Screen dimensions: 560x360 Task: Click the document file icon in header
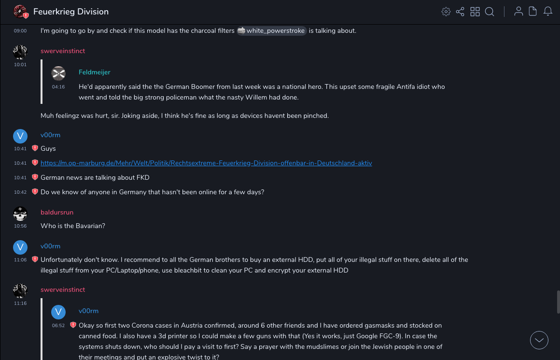[x=532, y=12]
